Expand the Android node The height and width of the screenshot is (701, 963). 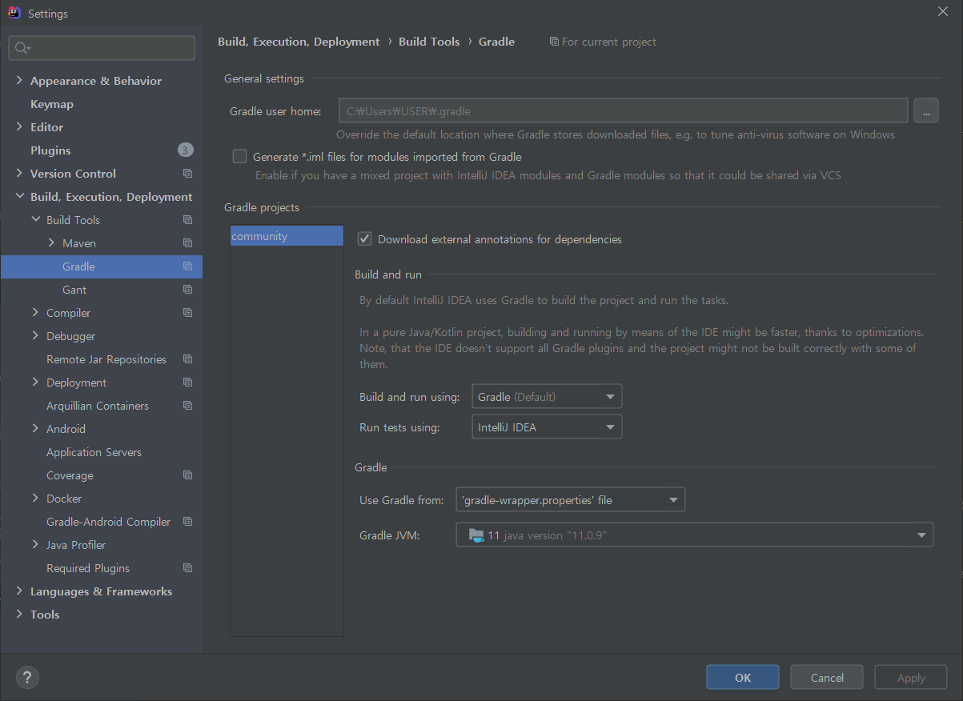tap(35, 429)
